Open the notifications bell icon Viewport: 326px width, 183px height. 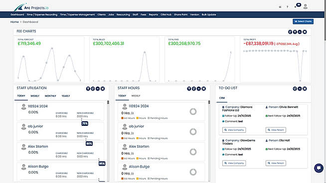point(296,6)
